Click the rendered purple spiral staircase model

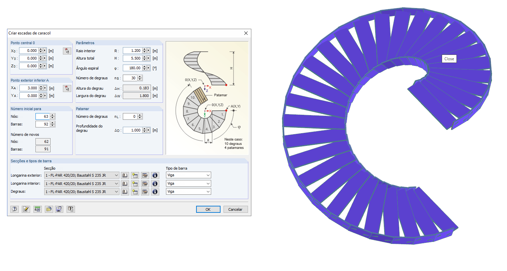point(388,126)
